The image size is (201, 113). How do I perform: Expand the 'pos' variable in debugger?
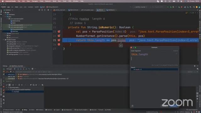(17, 79)
